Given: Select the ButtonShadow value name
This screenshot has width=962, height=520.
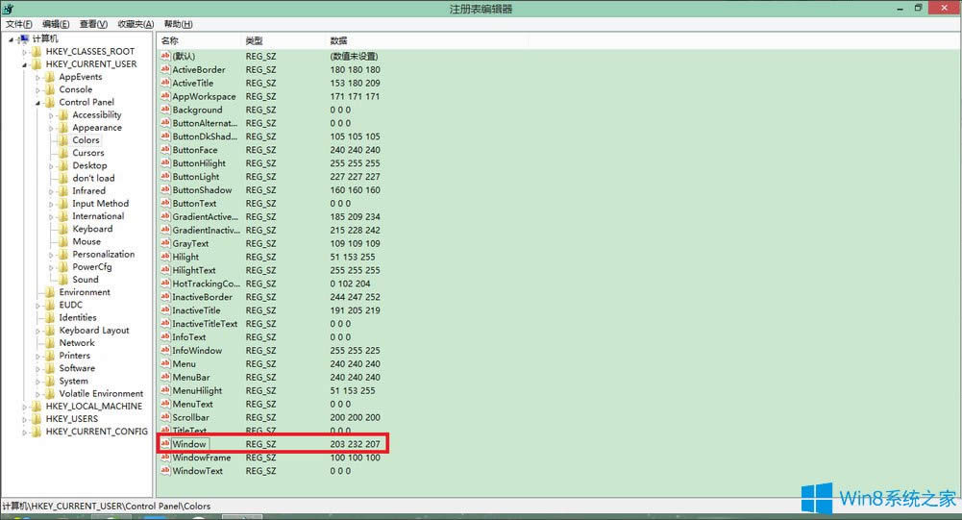Looking at the screenshot, I should coord(202,190).
